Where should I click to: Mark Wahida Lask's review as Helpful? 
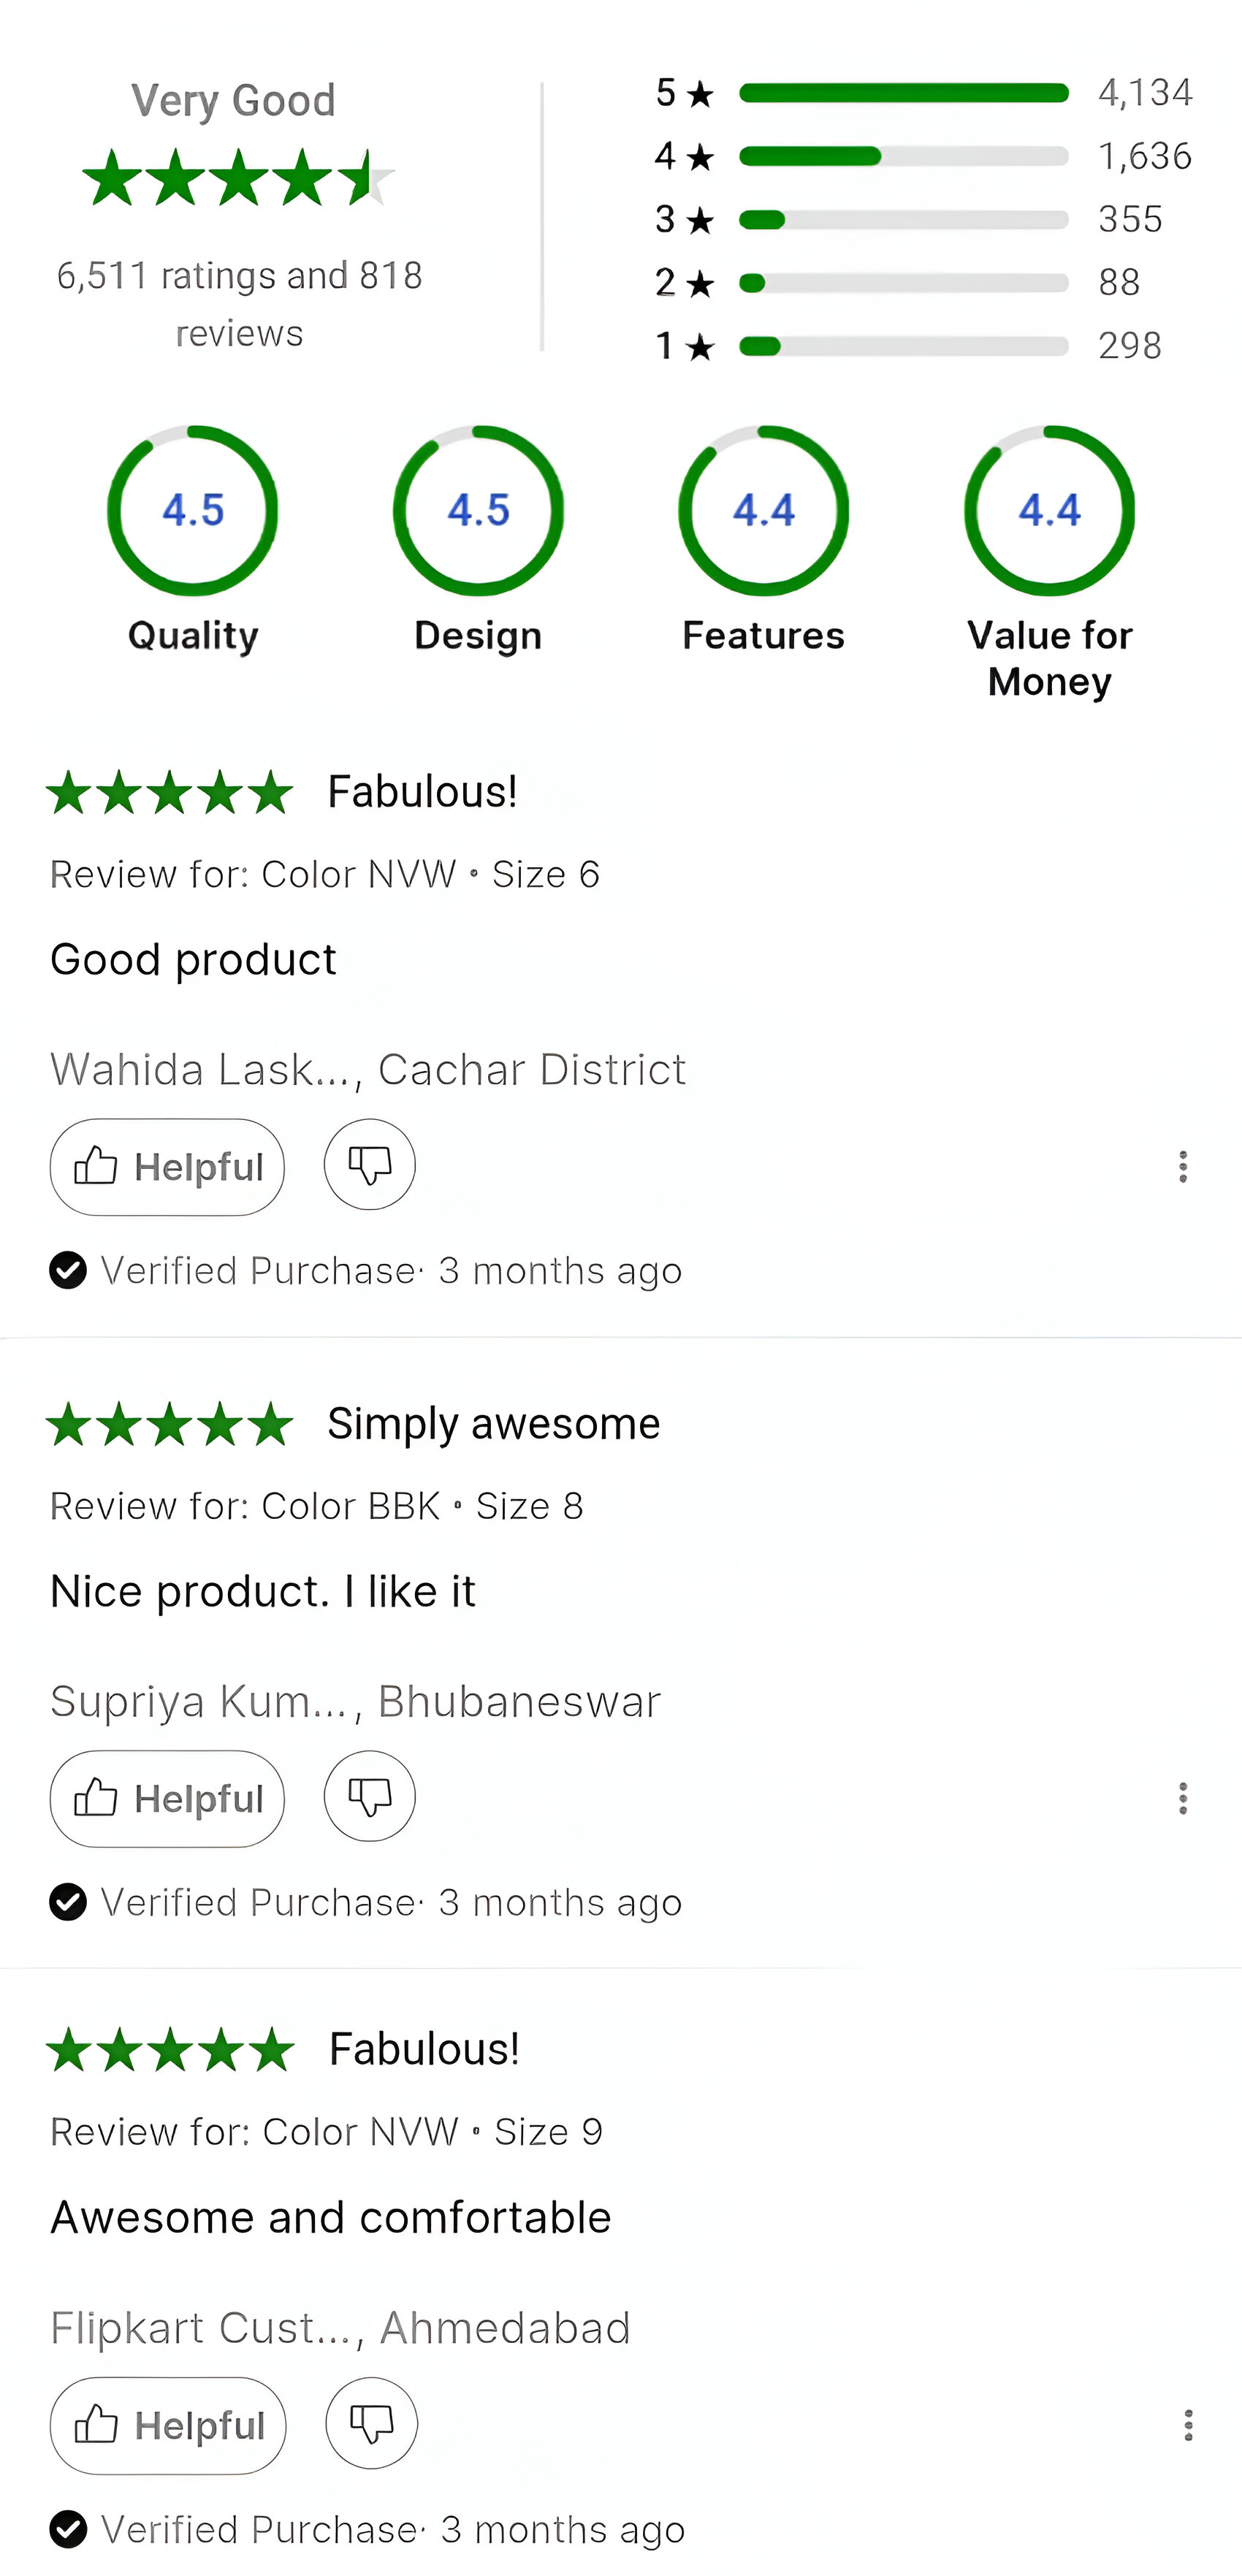pyautogui.click(x=167, y=1166)
